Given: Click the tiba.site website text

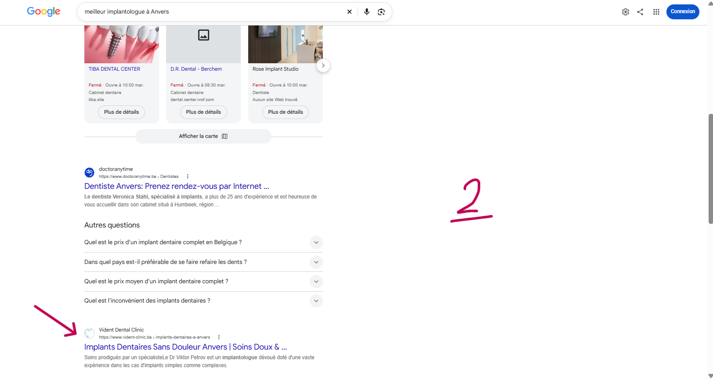Looking at the screenshot, I should tap(96, 100).
